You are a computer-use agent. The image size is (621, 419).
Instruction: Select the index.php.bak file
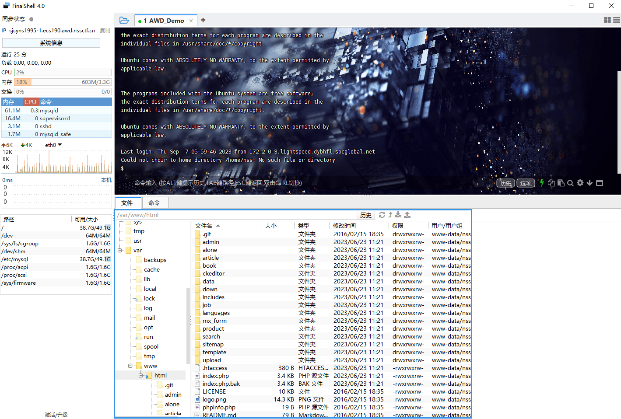click(x=333, y=384)
